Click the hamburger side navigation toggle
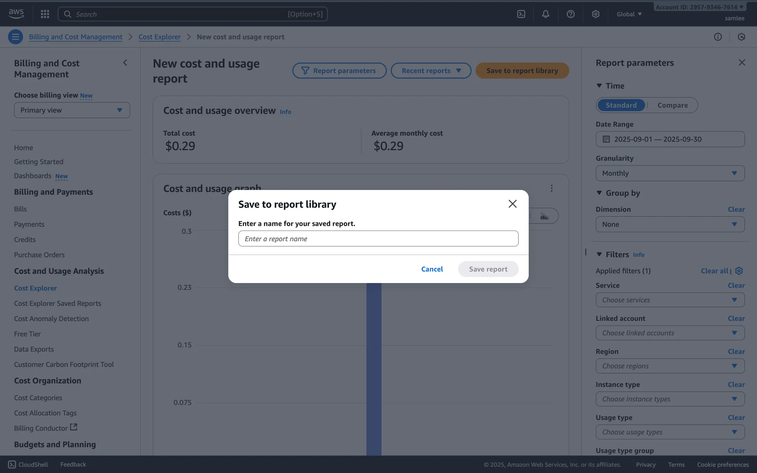This screenshot has height=473, width=757. [15, 37]
